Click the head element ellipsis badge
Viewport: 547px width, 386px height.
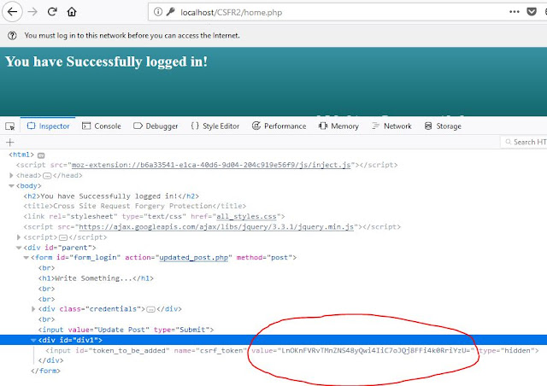(47, 176)
